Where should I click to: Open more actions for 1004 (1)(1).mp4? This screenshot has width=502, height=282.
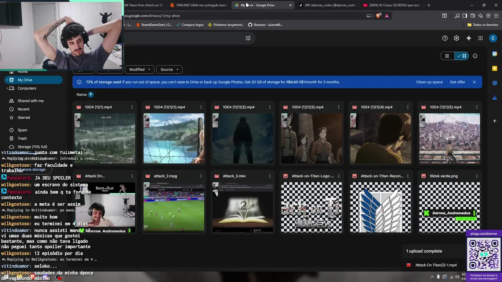pyautogui.click(x=132, y=107)
